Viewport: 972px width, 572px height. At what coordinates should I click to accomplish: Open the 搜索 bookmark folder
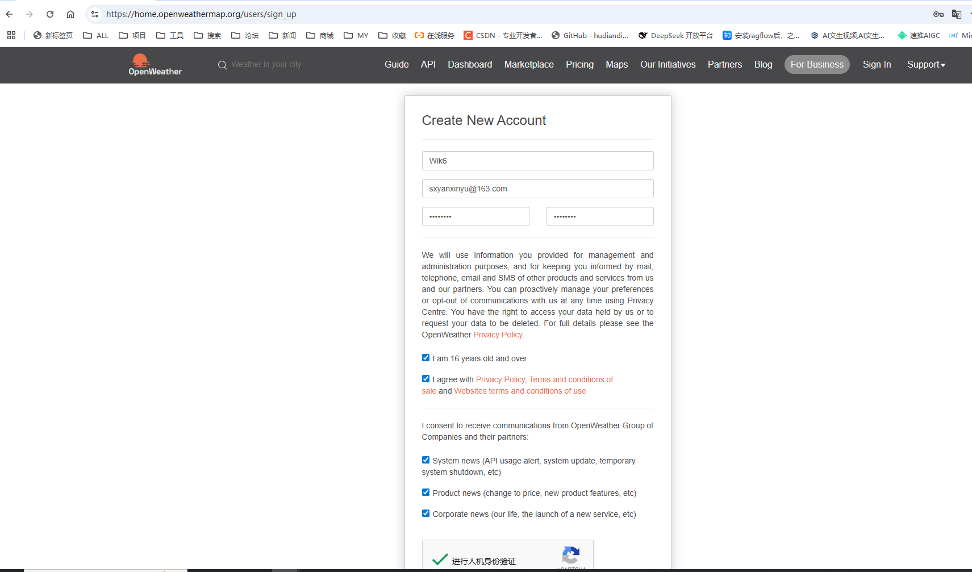pyautogui.click(x=207, y=35)
